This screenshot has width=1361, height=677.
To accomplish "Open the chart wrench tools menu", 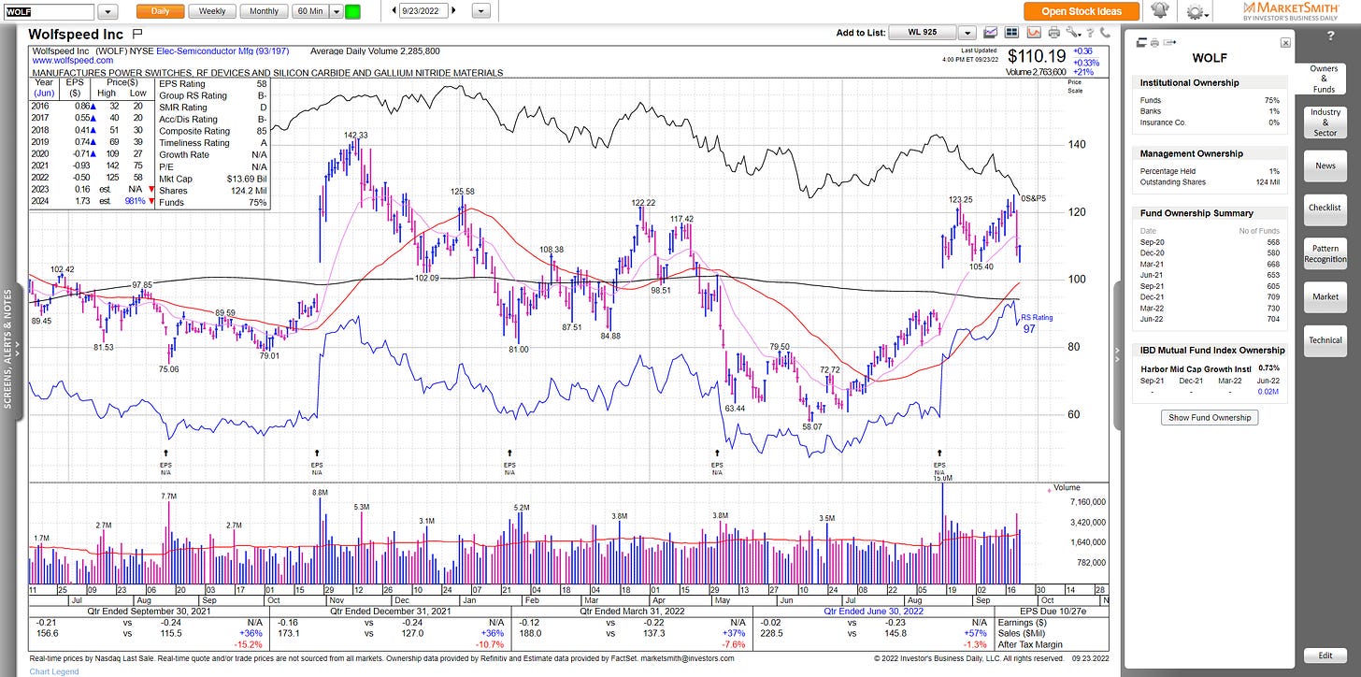I will 1073,32.
